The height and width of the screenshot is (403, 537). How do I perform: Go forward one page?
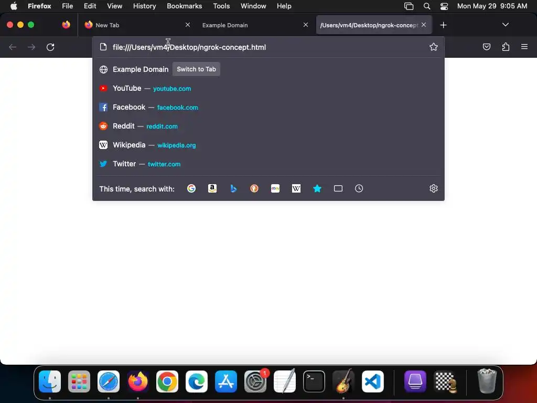31,47
